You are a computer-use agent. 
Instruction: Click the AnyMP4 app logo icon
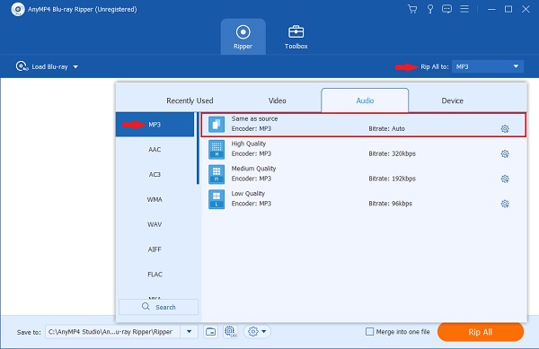pyautogui.click(x=18, y=9)
